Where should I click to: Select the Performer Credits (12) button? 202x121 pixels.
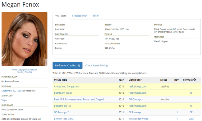(x=67, y=65)
